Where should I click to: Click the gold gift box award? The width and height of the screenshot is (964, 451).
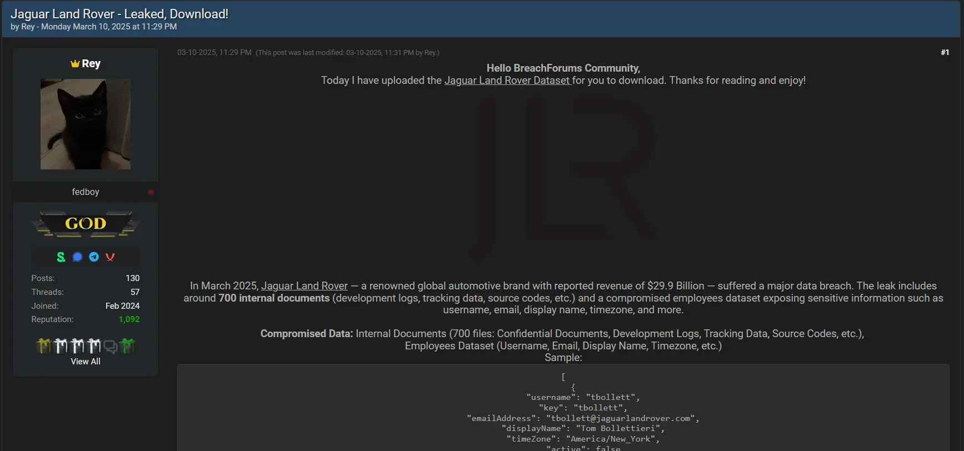pos(43,346)
